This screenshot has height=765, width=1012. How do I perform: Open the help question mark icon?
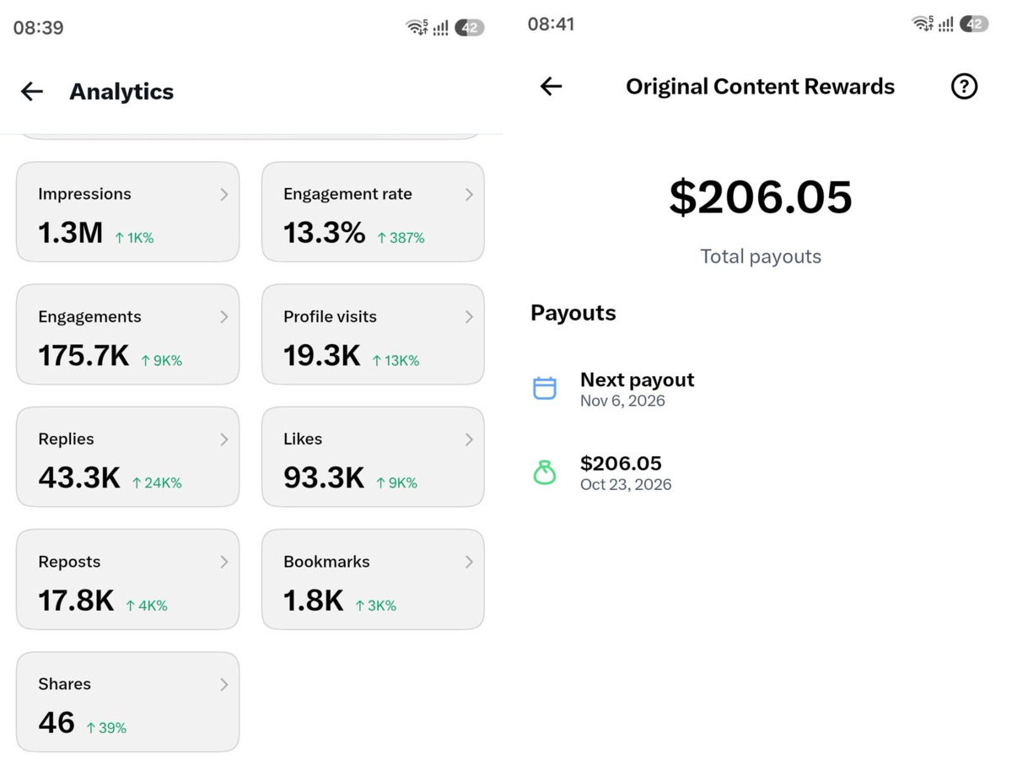(x=964, y=86)
